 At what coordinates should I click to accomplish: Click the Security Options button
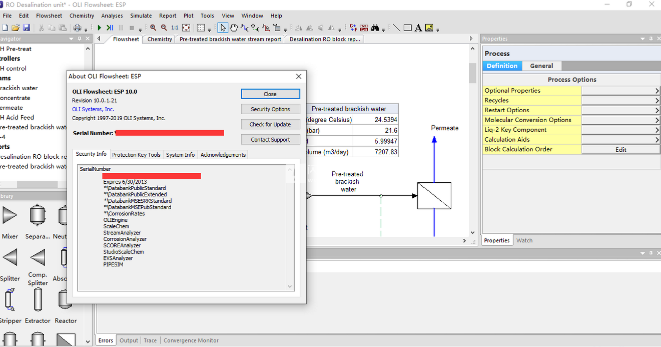(x=270, y=109)
